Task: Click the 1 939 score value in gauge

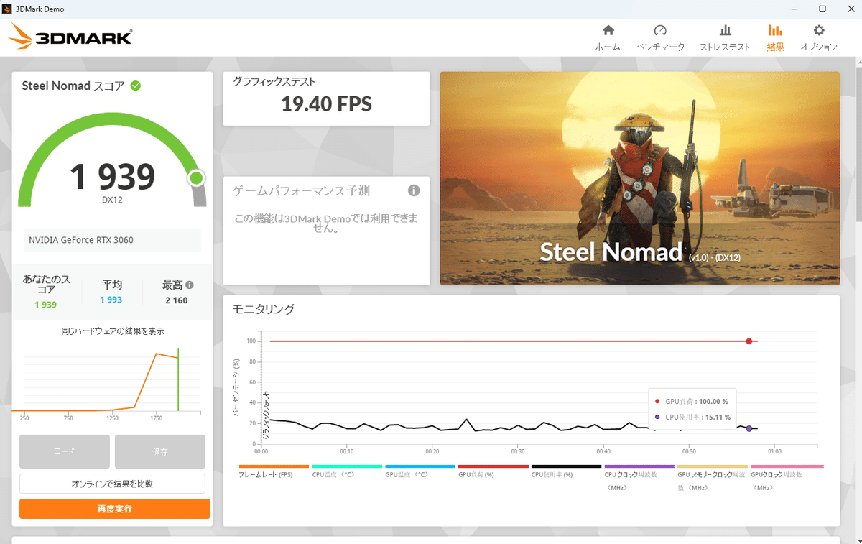Action: pyautogui.click(x=112, y=176)
